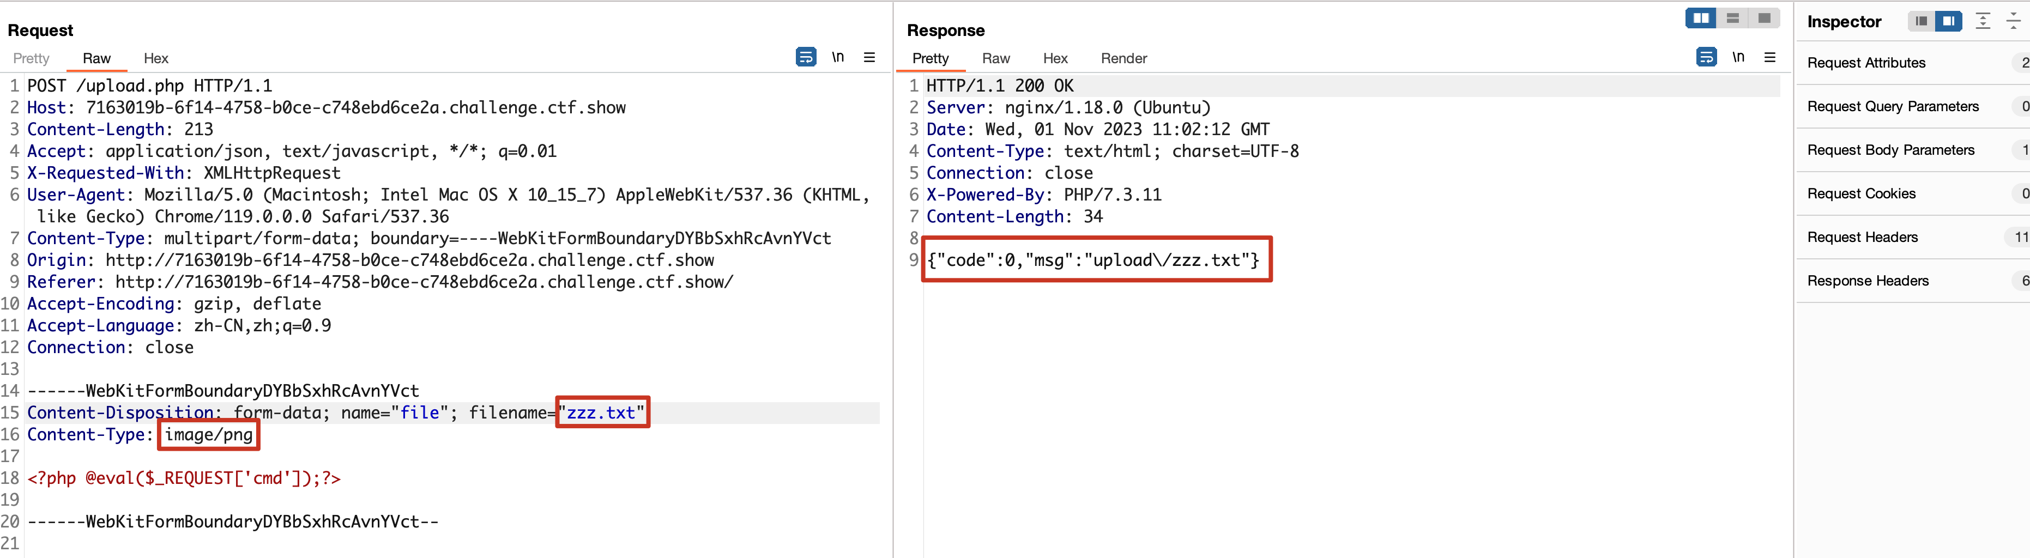Expand Request Headers section
The width and height of the screenshot is (2030, 558).
1913,237
